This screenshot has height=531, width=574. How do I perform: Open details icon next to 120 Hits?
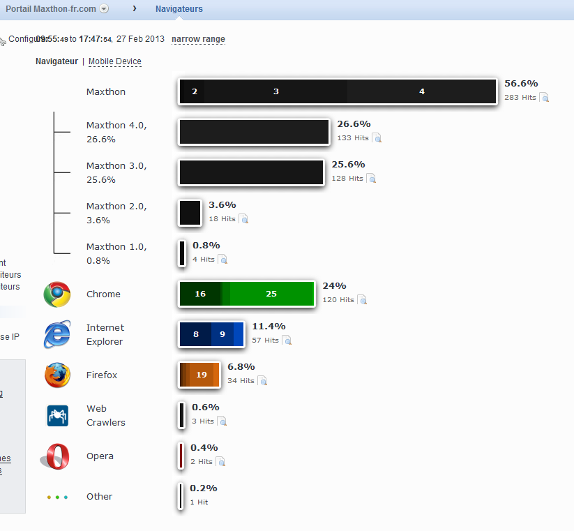click(x=363, y=300)
